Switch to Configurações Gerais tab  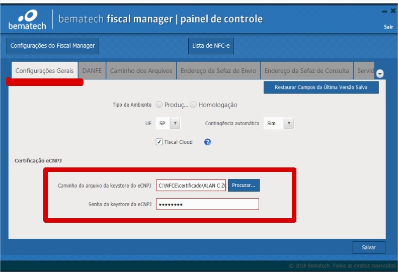44,70
